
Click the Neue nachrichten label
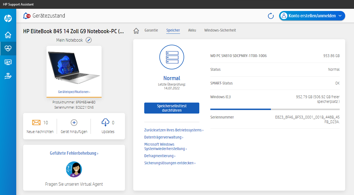click(x=40, y=132)
